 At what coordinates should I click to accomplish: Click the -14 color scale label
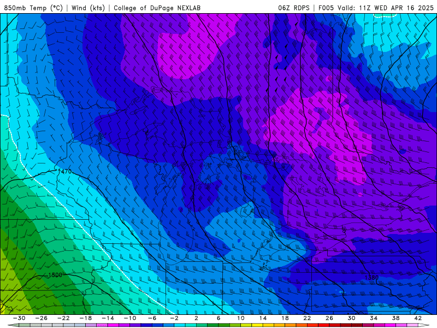(108, 318)
